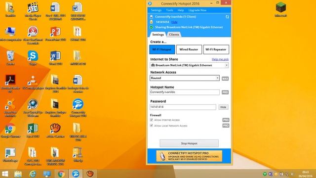Open Google Chrome desktop shortcut
The height and width of the screenshot is (178, 316).
coord(10,131)
